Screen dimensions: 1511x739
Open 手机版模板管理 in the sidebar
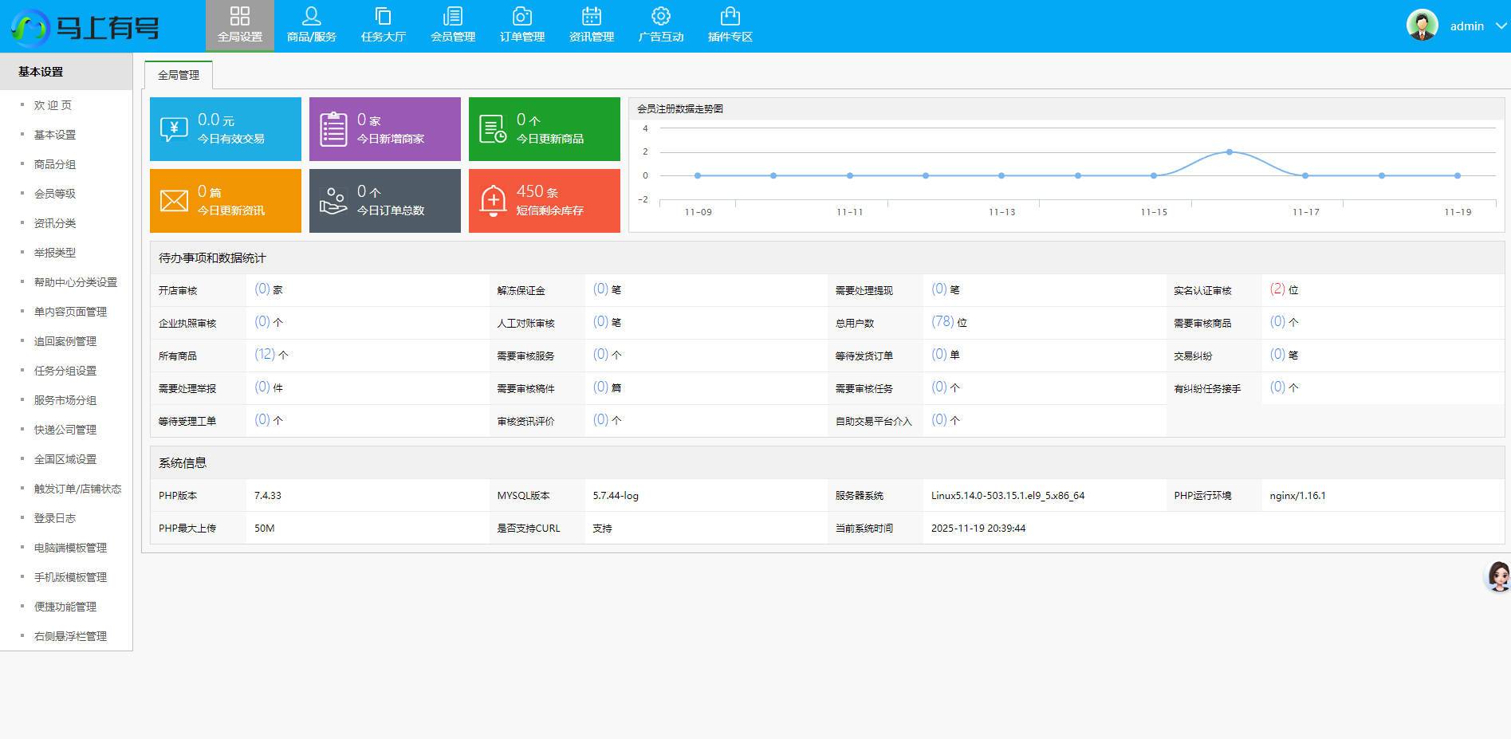tap(70, 576)
